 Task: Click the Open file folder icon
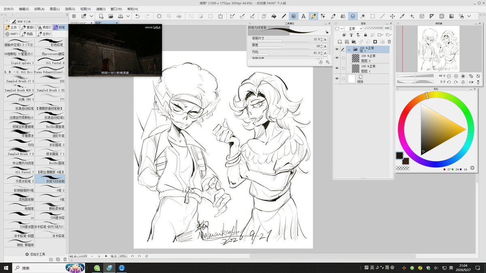click(111, 16)
